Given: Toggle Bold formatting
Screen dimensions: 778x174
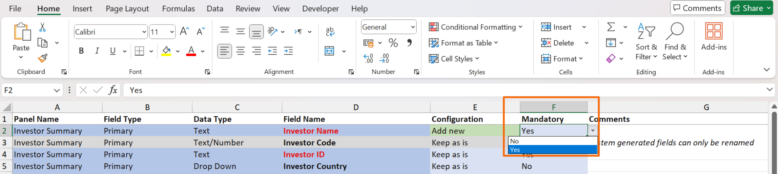Looking at the screenshot, I should (81, 51).
